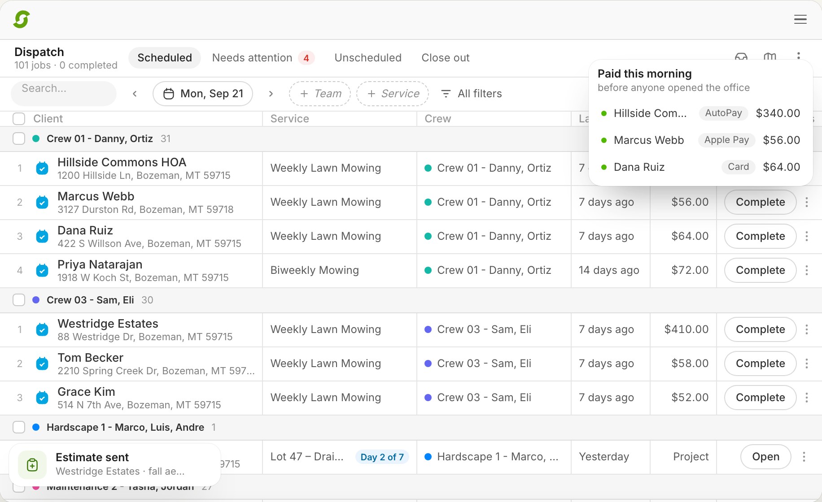822x502 pixels.
Task: Click the Estimate sent clipboard icon
Action: point(32,465)
